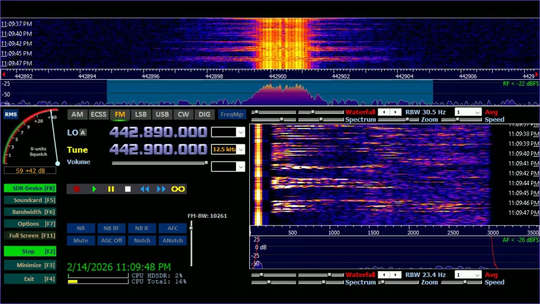
Task: Click the left arrow beside RBW 23.4 Hz
Action: click(x=384, y=275)
